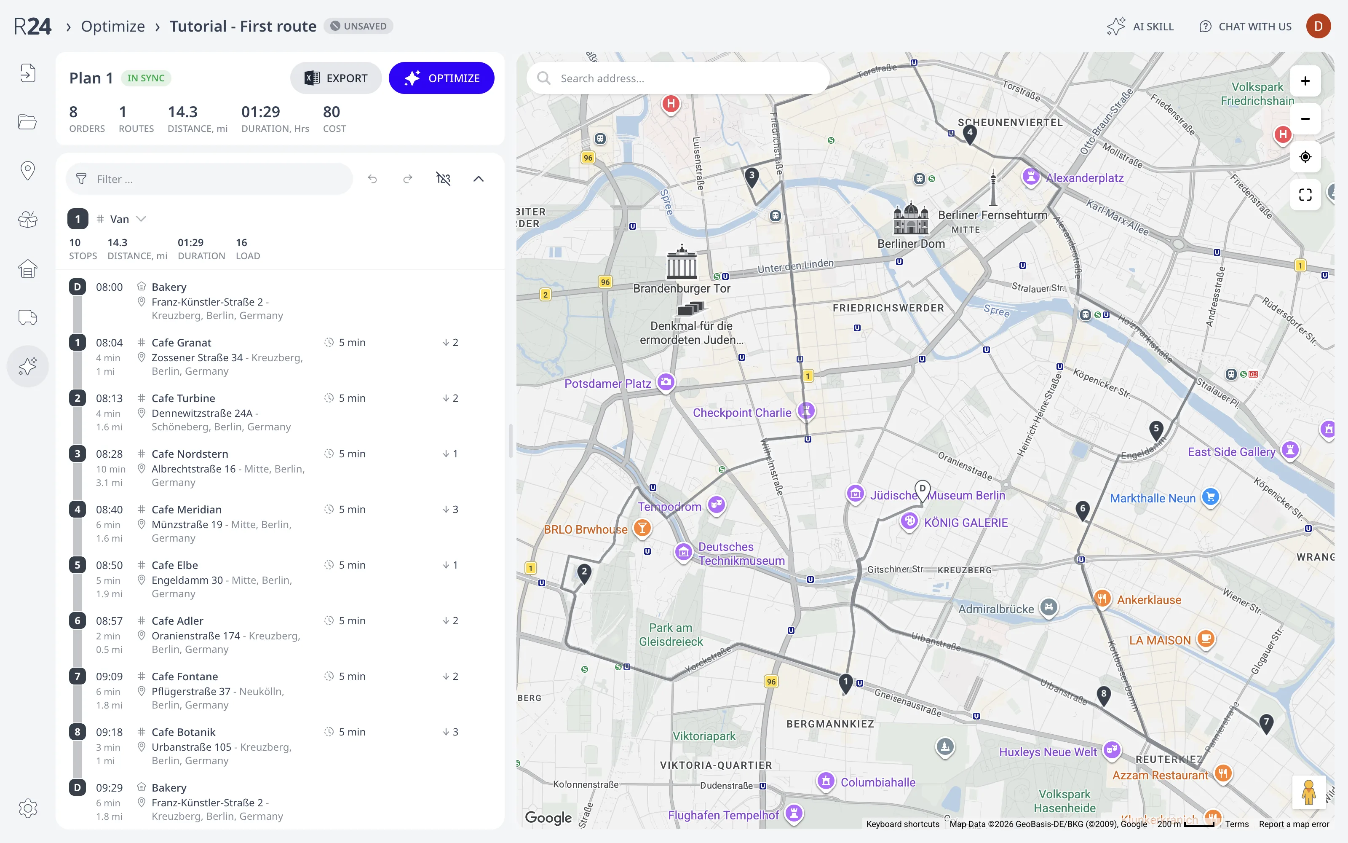Click the Alexanderplatz map label
Image resolution: width=1348 pixels, height=843 pixels.
coord(1085,178)
